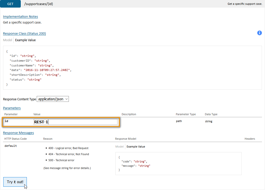Viewport: 265px width, 190px height.
Task: Click the error code/message JSON example box
Action: point(178,163)
